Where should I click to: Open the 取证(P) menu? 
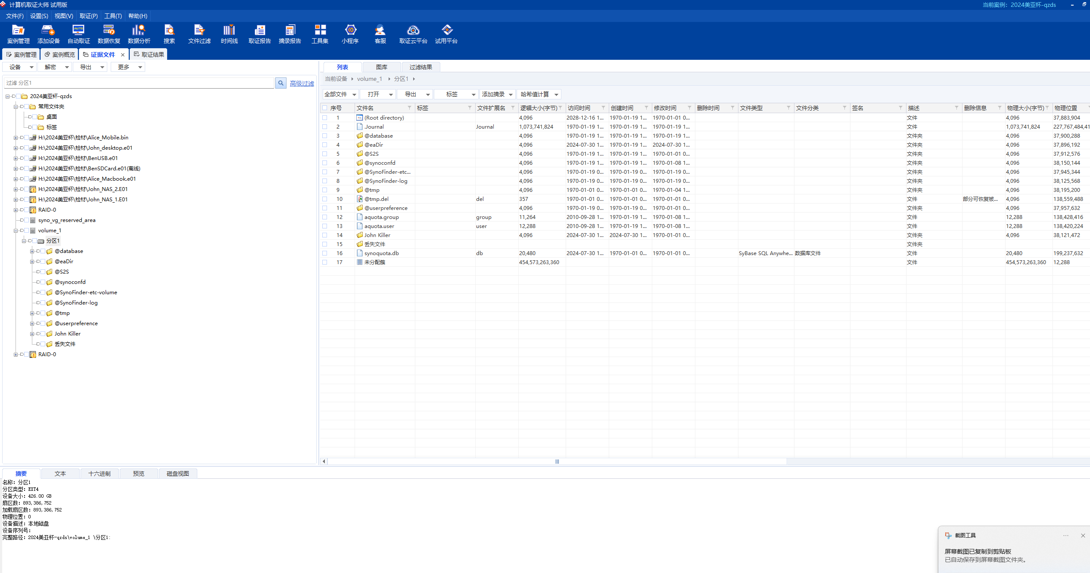click(88, 16)
